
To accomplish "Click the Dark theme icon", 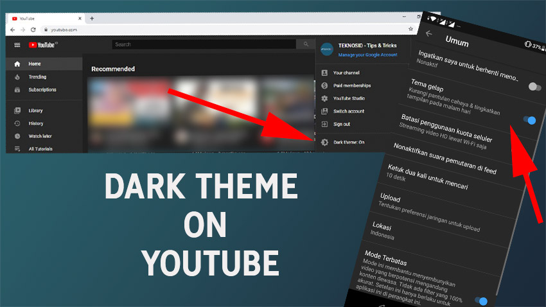I will click(x=324, y=142).
